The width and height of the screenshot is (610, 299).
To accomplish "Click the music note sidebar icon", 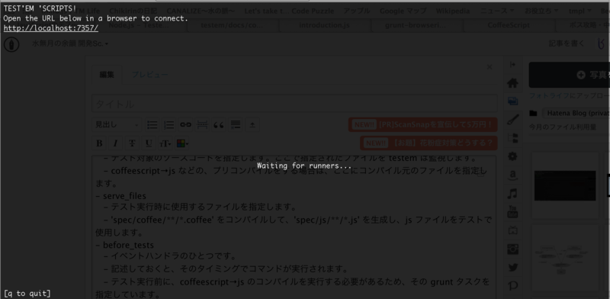I will point(512,194).
